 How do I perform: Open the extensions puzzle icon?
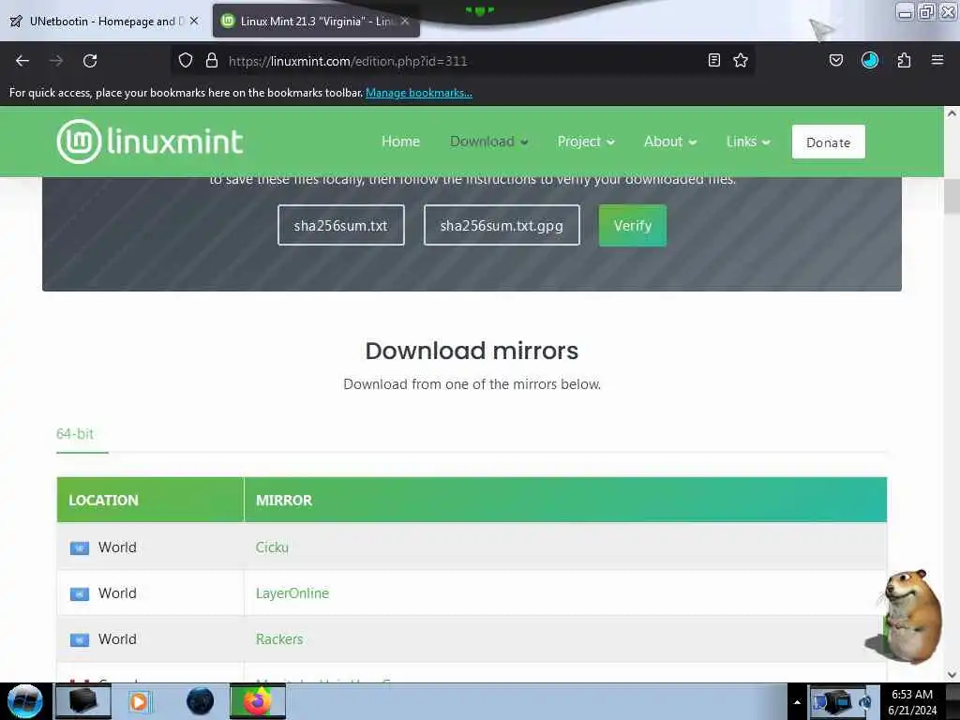point(904,60)
